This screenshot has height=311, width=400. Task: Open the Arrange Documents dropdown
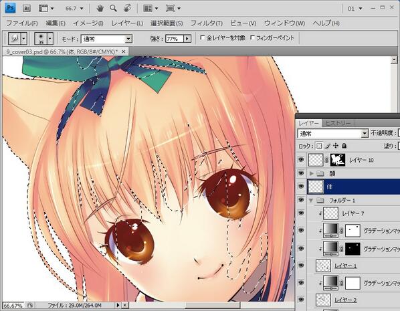coord(151,9)
